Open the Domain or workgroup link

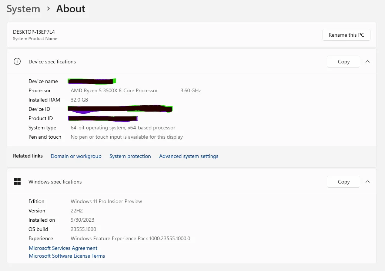pyautogui.click(x=76, y=156)
